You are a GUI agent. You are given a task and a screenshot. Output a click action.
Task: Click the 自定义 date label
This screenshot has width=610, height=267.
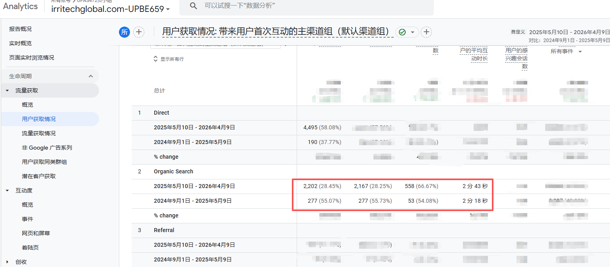518,32
